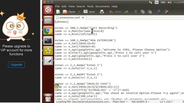The image size is (184, 103).
Task: Launch the Files manager from the launcher
Action: 48,20
